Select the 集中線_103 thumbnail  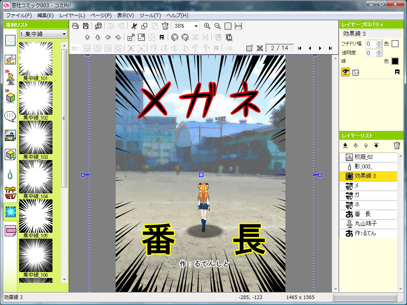tap(35, 137)
